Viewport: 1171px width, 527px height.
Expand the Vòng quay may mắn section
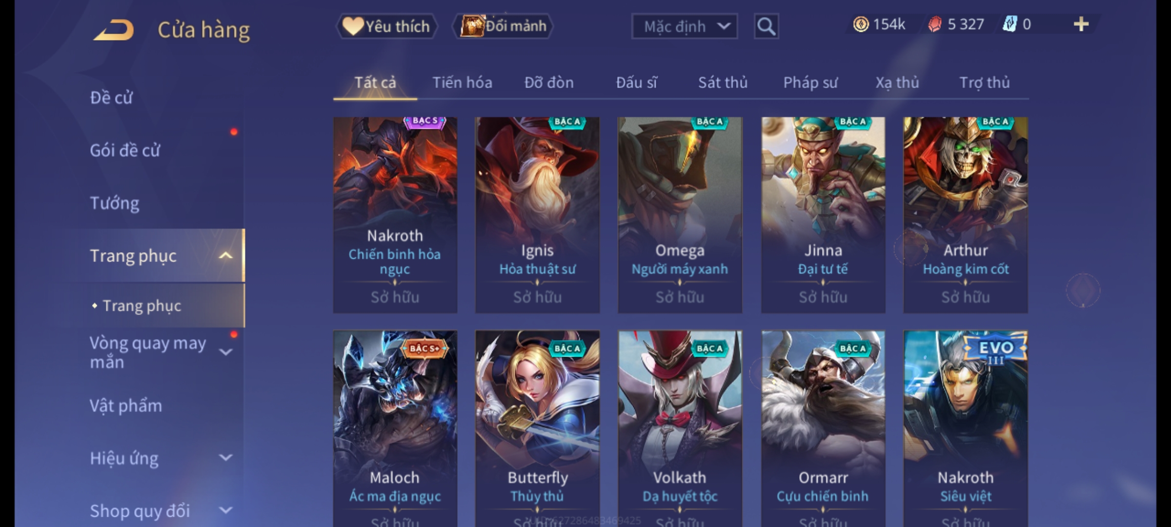pos(225,352)
